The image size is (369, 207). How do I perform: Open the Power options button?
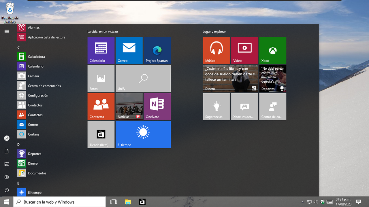[x=7, y=190]
